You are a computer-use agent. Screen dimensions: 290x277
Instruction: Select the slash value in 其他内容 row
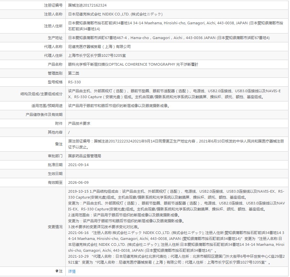pos(69,132)
